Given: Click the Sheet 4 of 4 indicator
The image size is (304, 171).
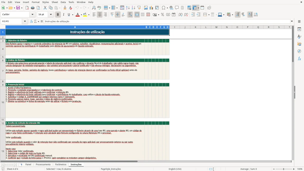Looking at the screenshot, I should pyautogui.click(x=12, y=169).
